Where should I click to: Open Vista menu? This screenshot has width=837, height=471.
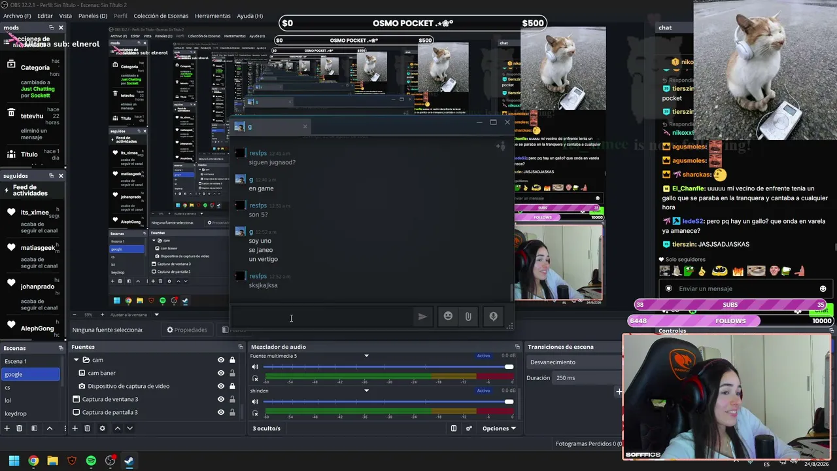pyautogui.click(x=65, y=16)
